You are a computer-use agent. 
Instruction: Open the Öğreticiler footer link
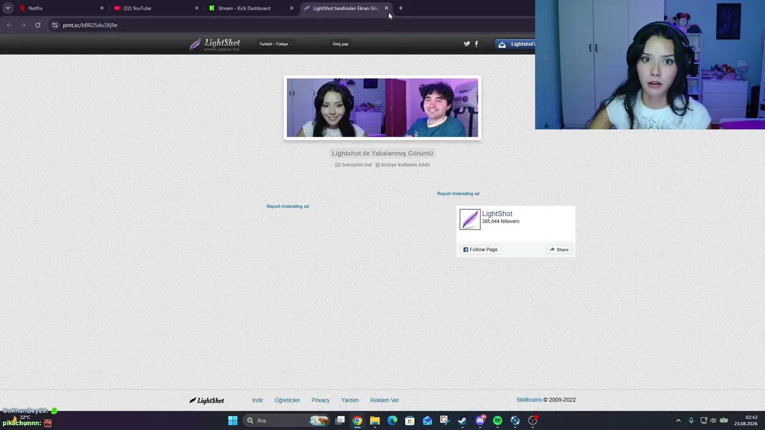[287, 400]
